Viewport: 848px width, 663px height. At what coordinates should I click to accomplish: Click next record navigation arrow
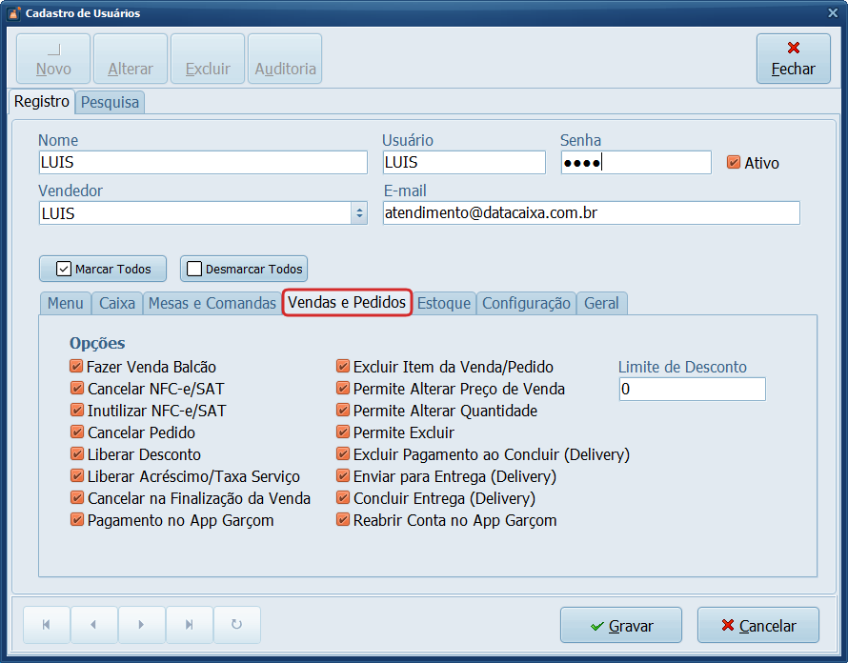point(141,625)
